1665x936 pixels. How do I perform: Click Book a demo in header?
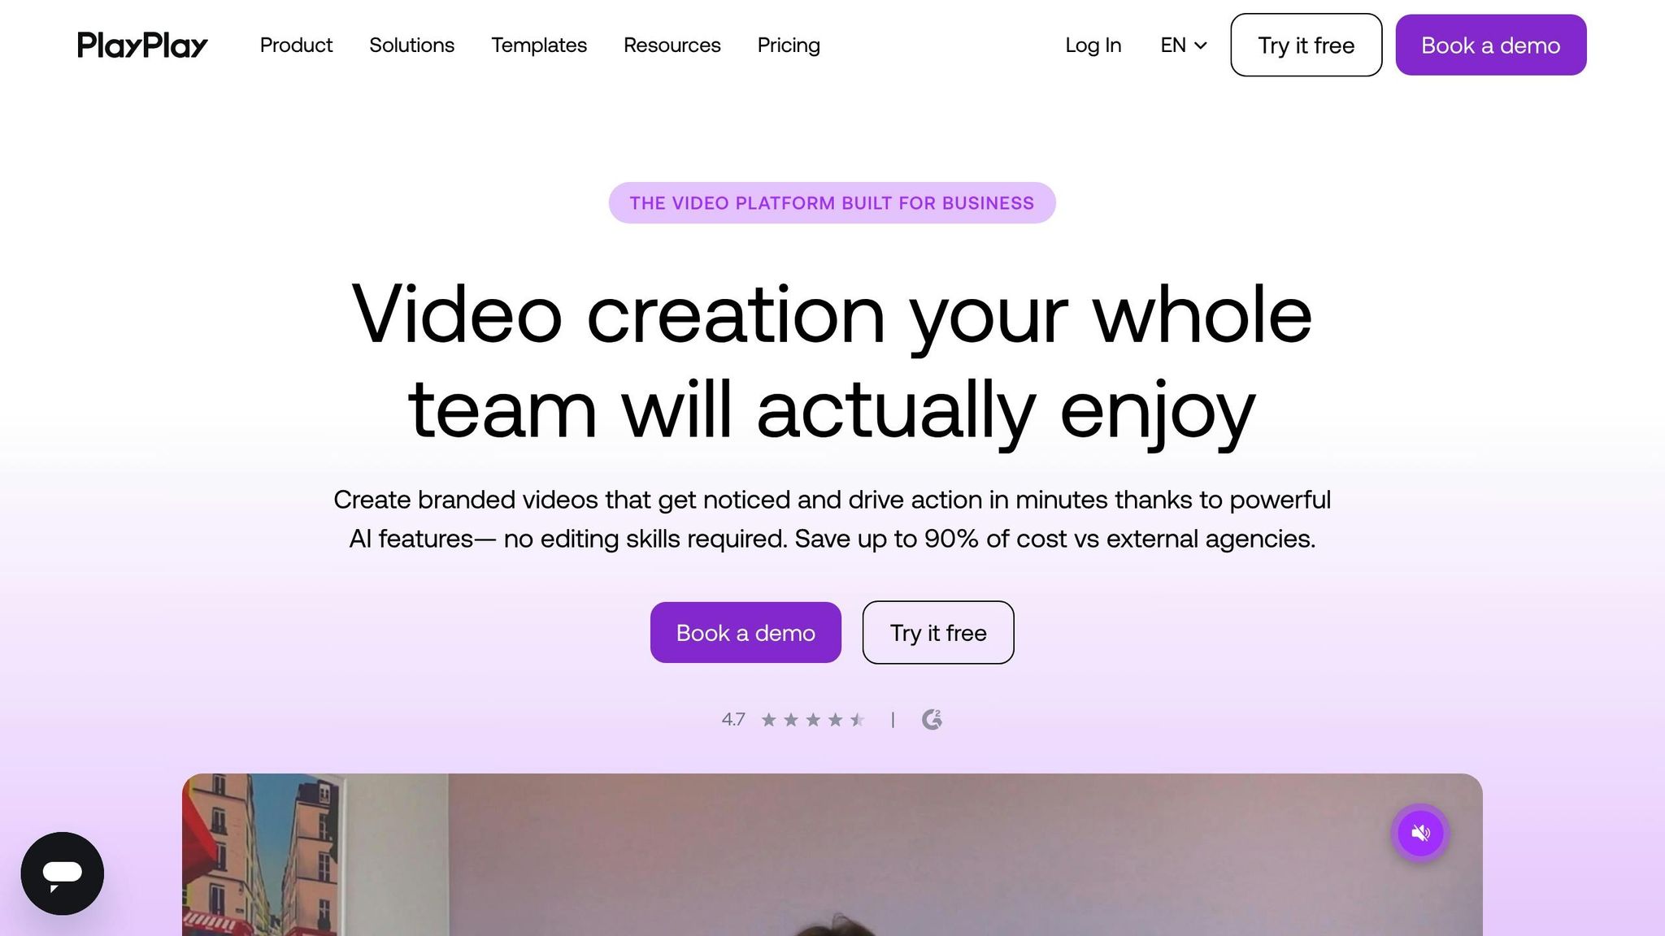[1491, 45]
